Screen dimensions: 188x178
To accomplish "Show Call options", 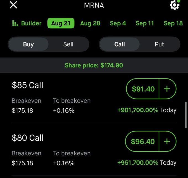I will 119,44.
